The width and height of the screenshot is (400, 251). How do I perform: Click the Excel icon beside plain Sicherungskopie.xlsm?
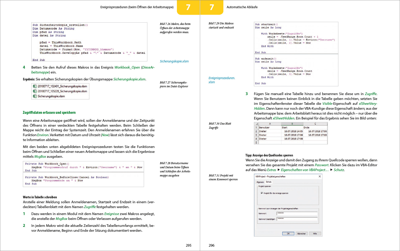(35, 96)
